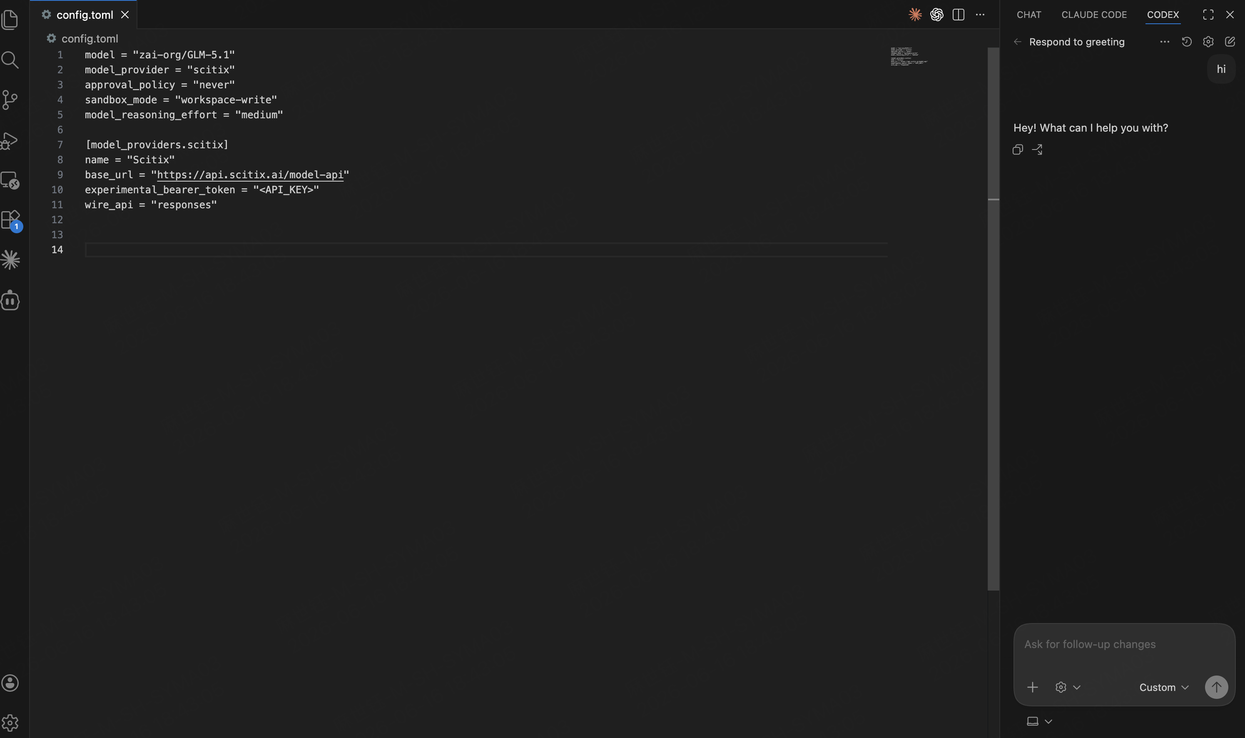Click line 8 name = "Scitix"
Screen dimensions: 1245x738
click(130, 160)
